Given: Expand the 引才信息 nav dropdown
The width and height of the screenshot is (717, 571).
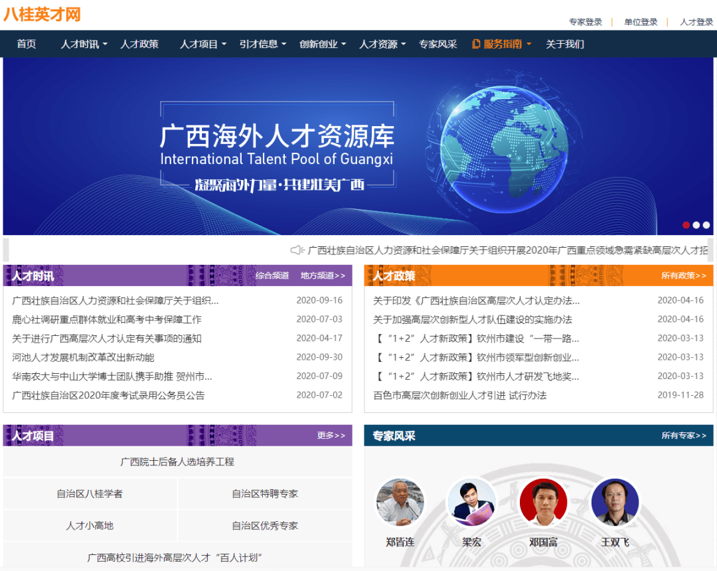Looking at the screenshot, I should point(263,44).
